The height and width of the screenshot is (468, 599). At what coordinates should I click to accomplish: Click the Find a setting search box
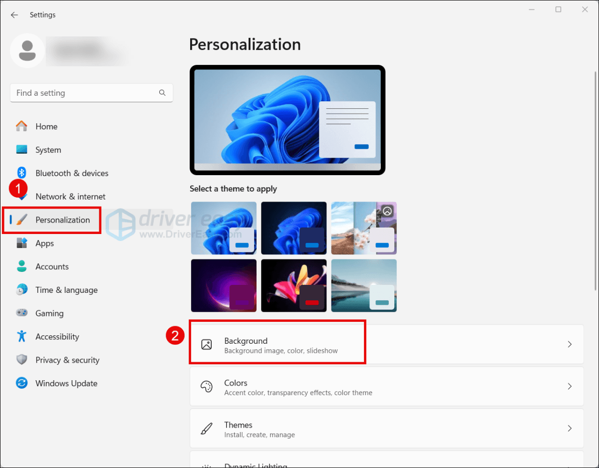(91, 93)
